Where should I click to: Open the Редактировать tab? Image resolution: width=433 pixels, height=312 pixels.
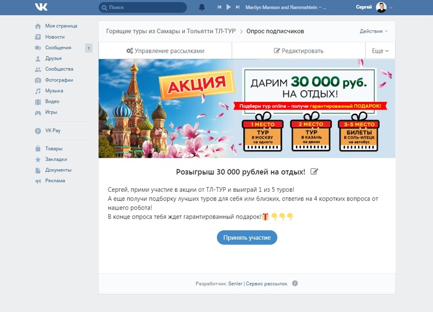point(298,50)
